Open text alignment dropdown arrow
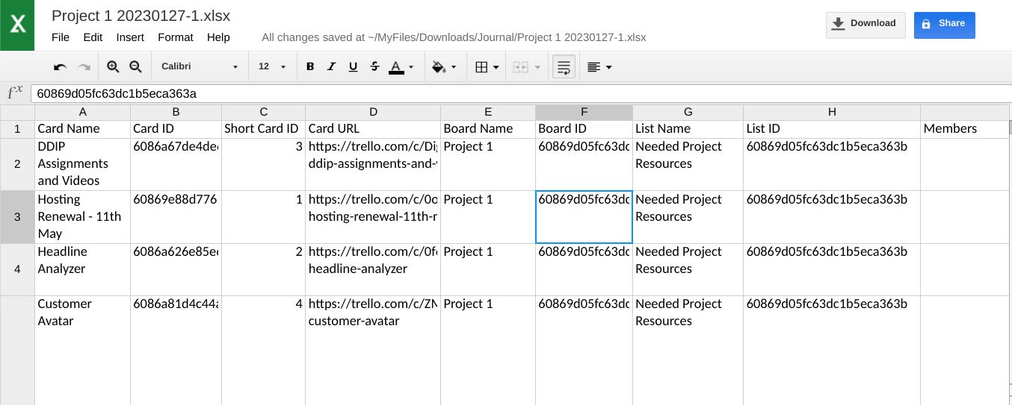 coord(609,67)
